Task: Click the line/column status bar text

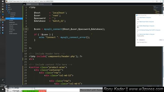Action: [x=15, y=86]
